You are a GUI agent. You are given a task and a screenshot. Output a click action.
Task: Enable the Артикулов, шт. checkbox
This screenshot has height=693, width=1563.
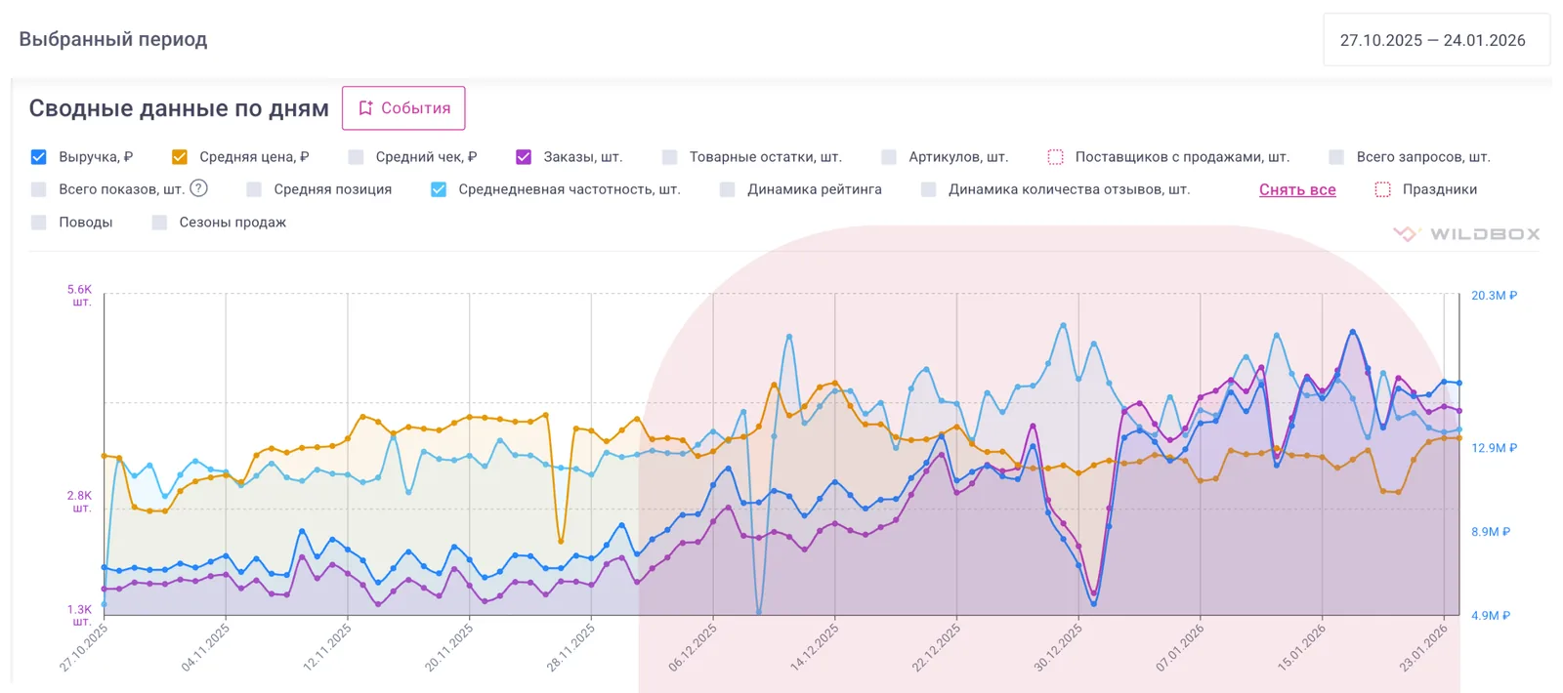889,157
